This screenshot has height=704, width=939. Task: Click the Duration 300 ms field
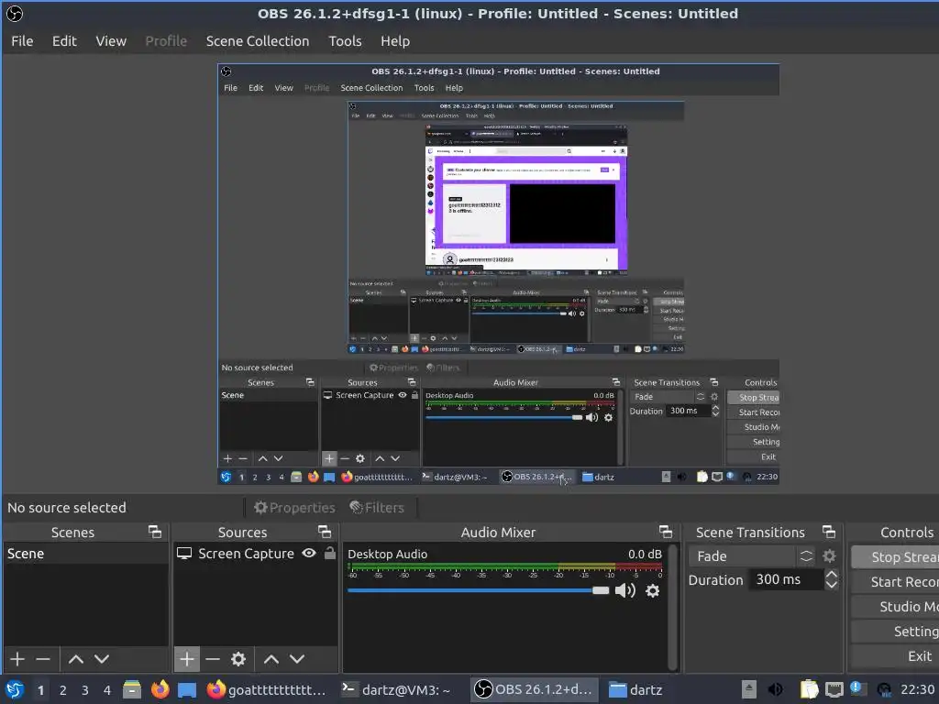click(786, 579)
